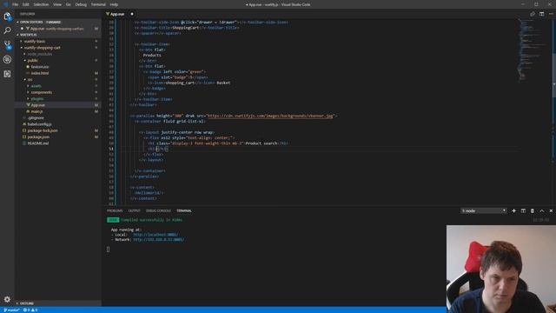Collapse the project root folder section in the Explorer
556x313 pixels.
pos(58,35)
